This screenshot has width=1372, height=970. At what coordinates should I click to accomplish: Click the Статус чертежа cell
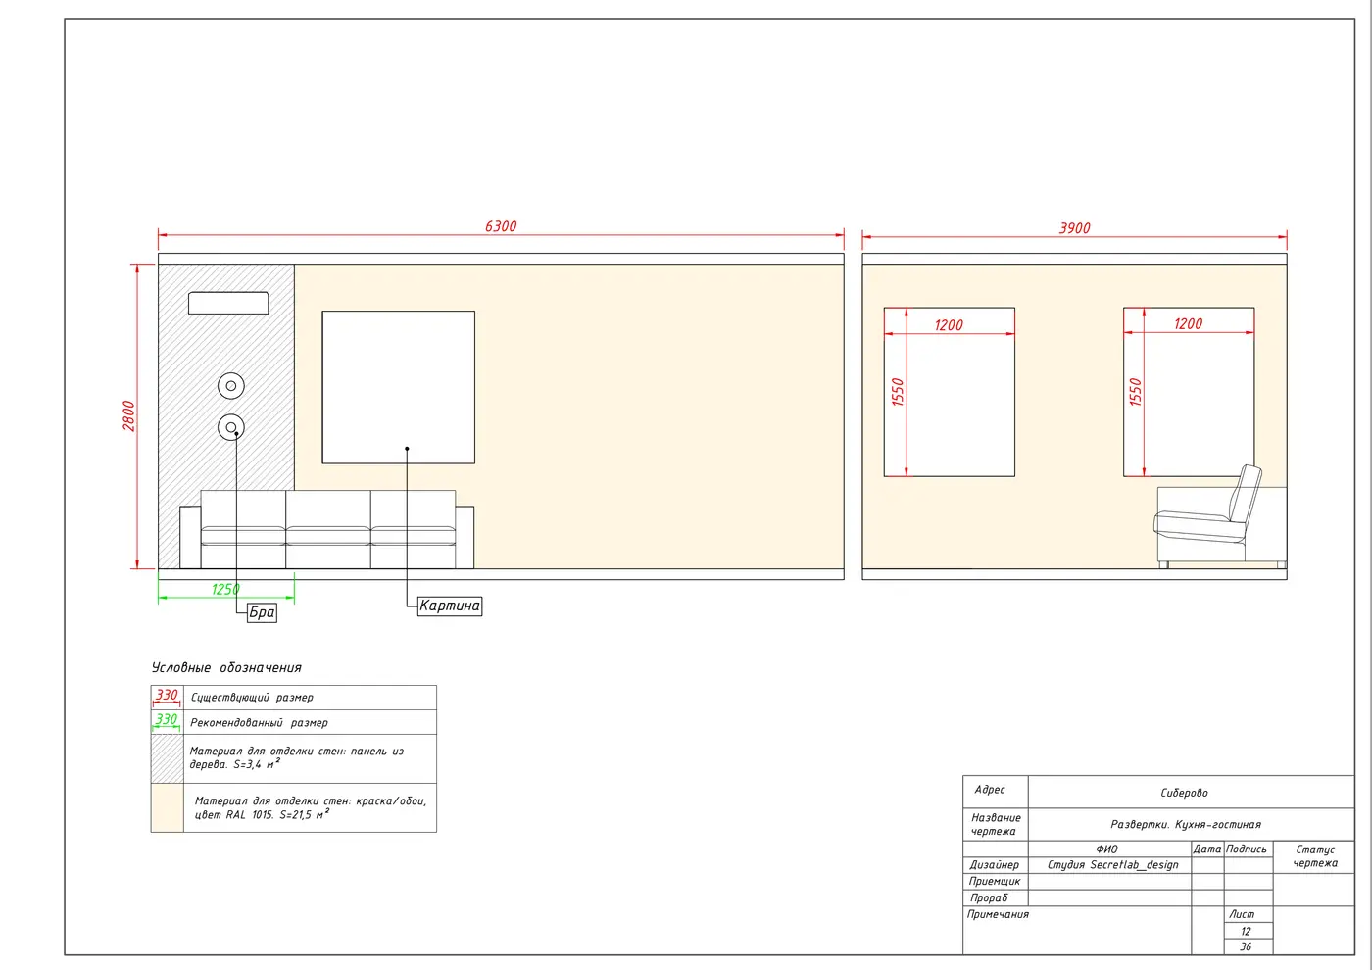pyautogui.click(x=1315, y=856)
